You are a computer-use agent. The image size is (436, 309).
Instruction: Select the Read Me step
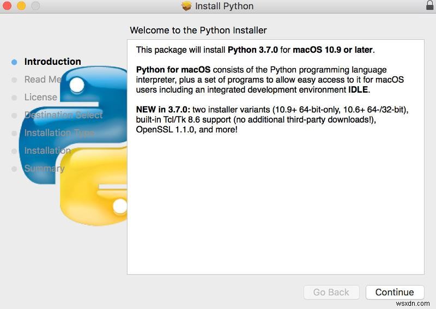pos(43,80)
